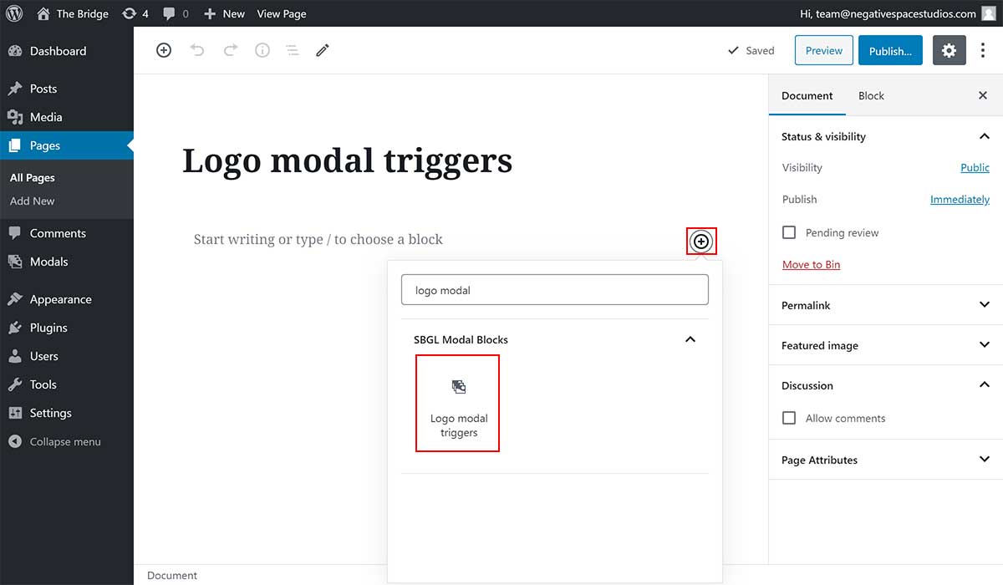Expand the Featured image panel

(x=885, y=345)
